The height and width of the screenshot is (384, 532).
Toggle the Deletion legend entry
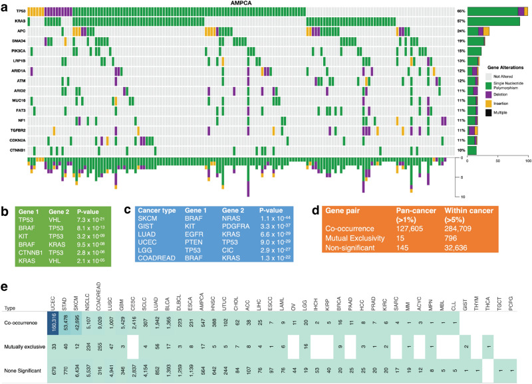[x=487, y=94]
